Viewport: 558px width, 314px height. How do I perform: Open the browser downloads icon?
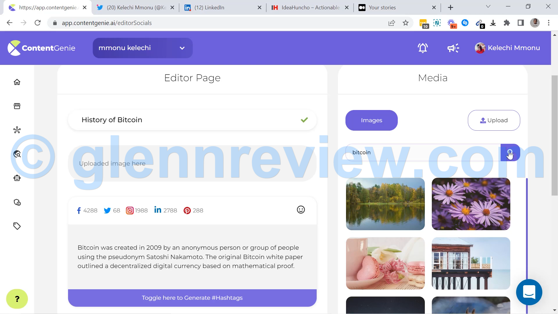(x=493, y=23)
